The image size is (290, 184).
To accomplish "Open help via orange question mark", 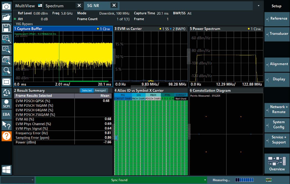I will click(6, 136).
